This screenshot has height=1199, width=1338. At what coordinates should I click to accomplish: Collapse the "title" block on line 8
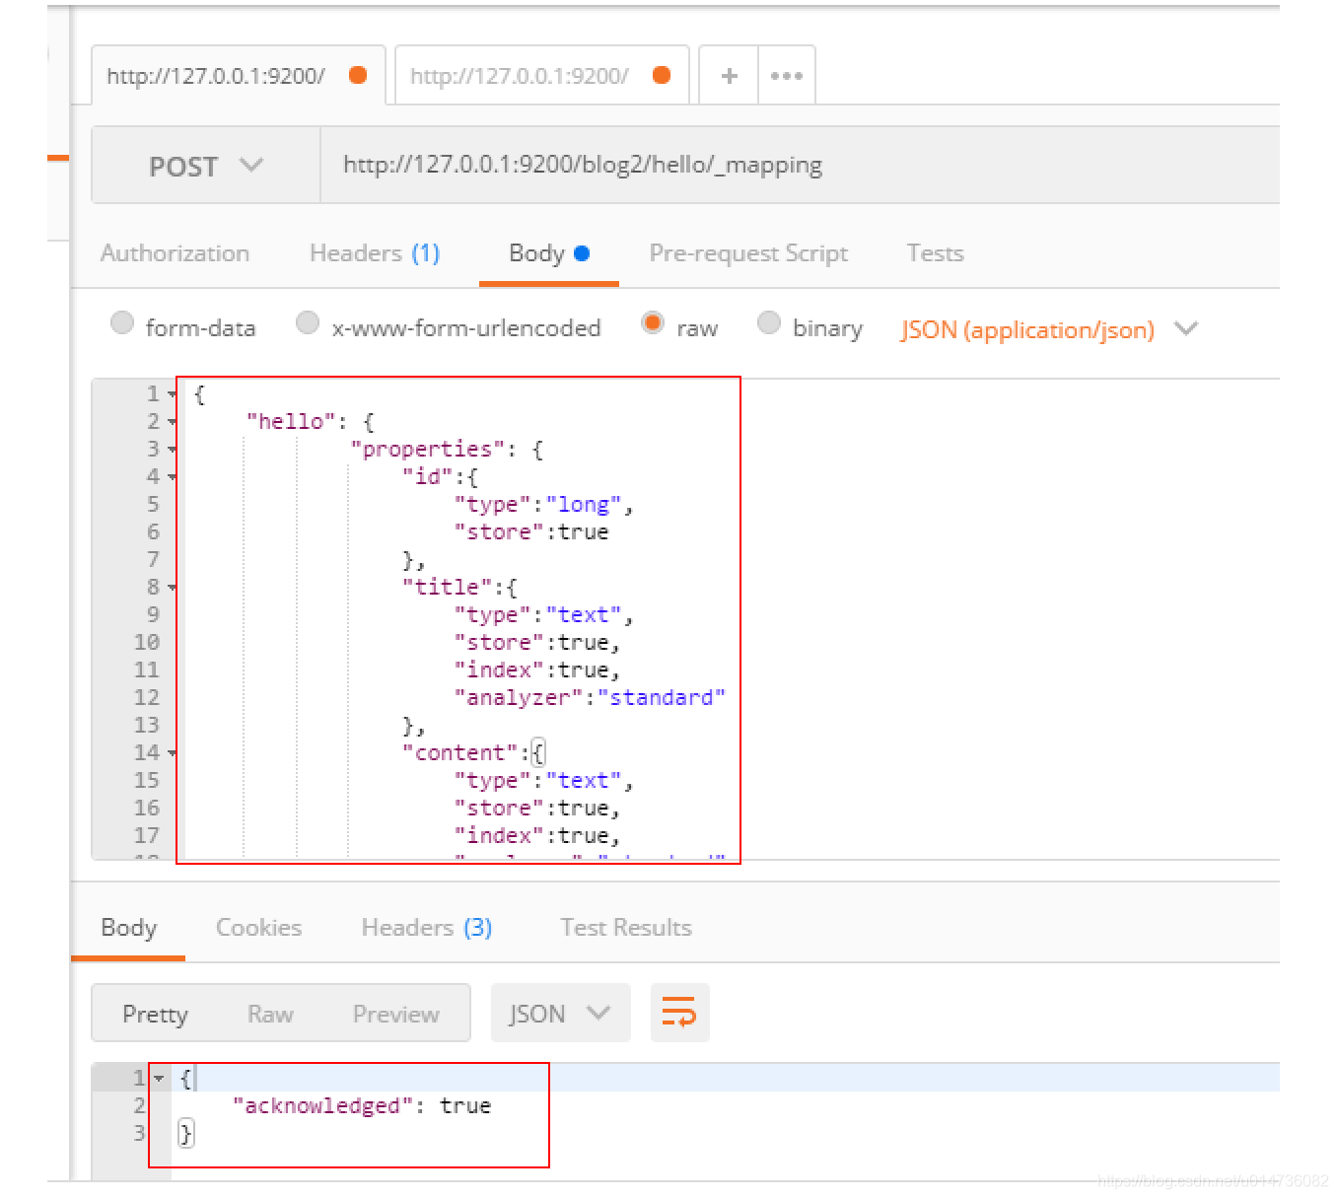(x=173, y=588)
